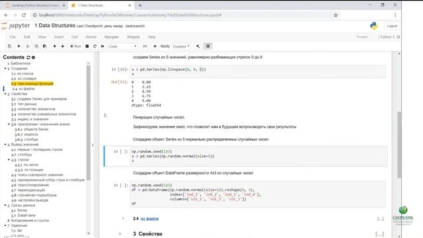The height and width of the screenshot is (238, 423).
Task: Paste cells below icon
Action: [x=45, y=46]
